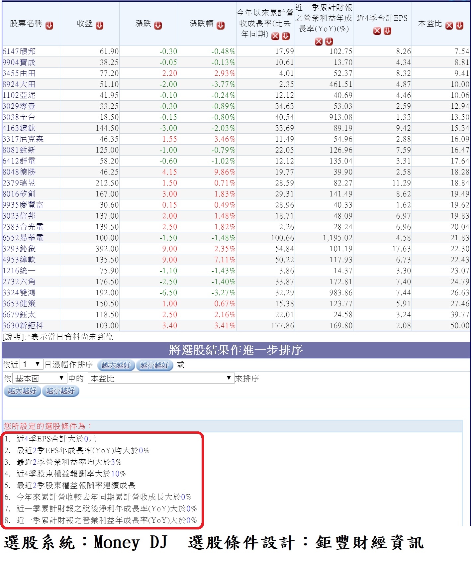Sort by 本益比 arrow icon
This screenshot has height=568, width=474.
point(459,26)
